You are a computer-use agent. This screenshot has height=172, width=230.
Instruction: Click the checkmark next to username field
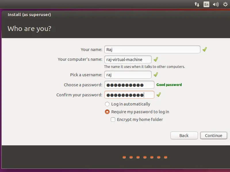[x=156, y=75]
